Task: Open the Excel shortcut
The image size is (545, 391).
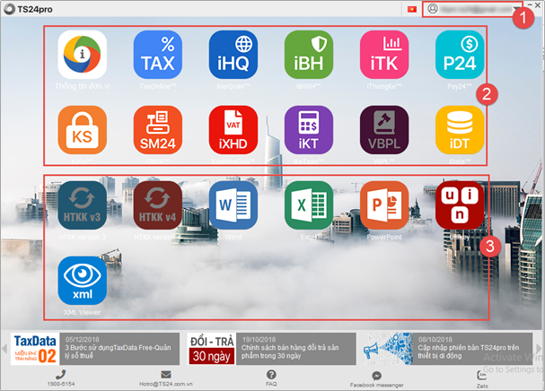Action: point(309,205)
